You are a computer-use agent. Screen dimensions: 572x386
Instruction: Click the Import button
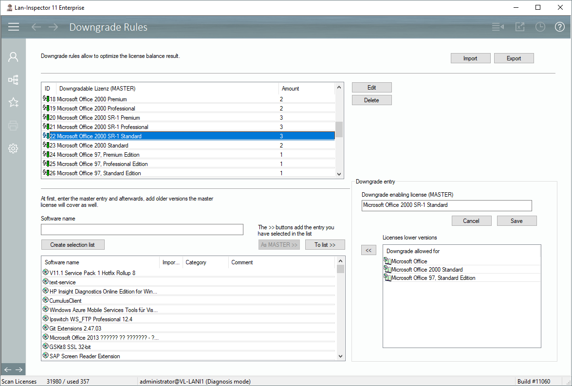[470, 58]
